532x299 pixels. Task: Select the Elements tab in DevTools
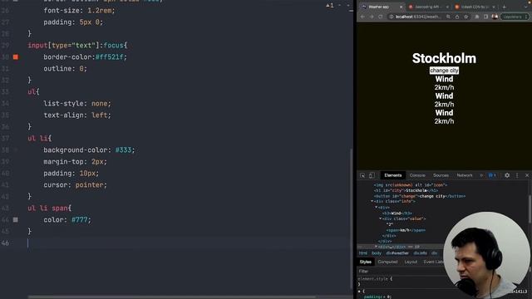(393, 175)
